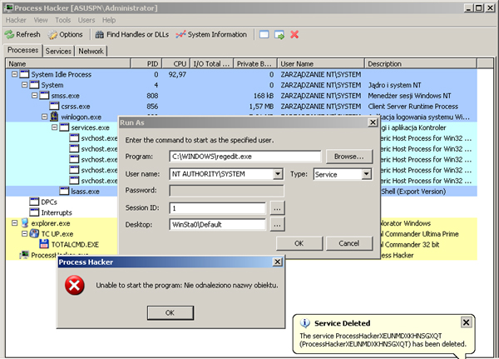The width and height of the screenshot is (499, 359).
Task: Click the CPU value 92,97
Action: click(177, 74)
